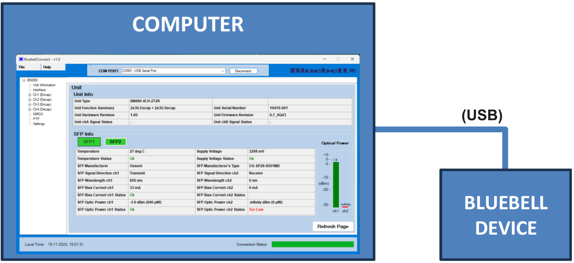574x263 pixels.
Task: Click the 33 mA bias current value
Action: [x=135, y=188]
